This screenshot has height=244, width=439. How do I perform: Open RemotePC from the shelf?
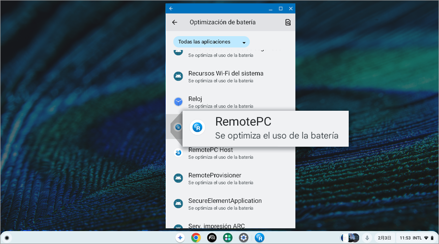[x=259, y=238]
